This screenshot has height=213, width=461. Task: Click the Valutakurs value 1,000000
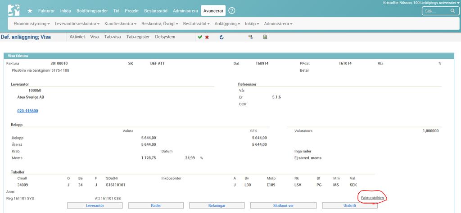(431, 131)
